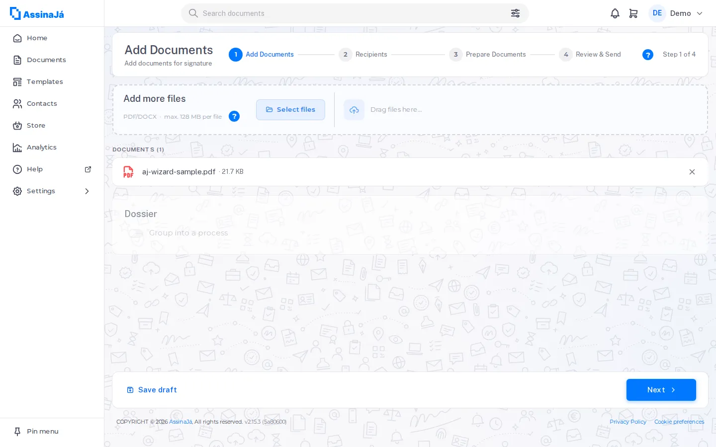Click the help icon beside Step 1 of 4

pyautogui.click(x=648, y=55)
